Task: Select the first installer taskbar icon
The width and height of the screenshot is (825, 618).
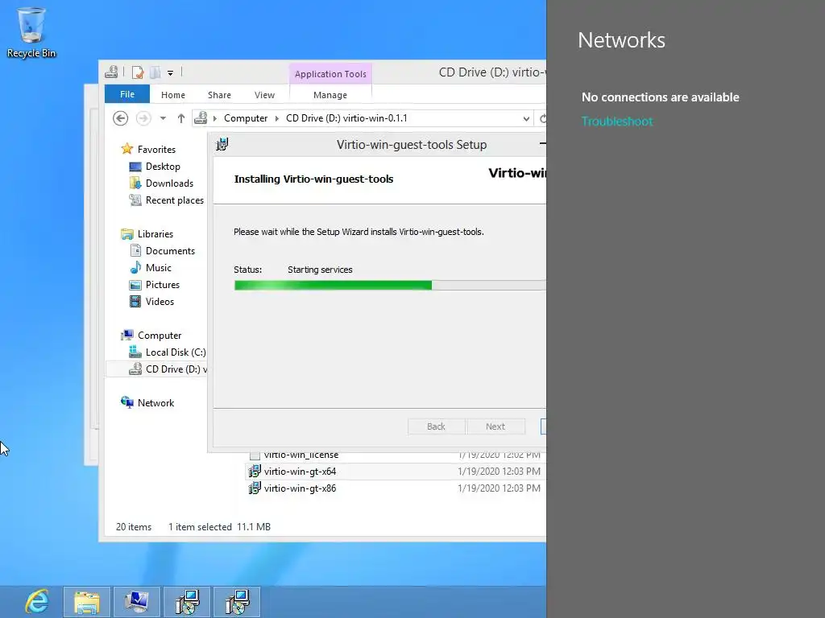Action: [187, 602]
